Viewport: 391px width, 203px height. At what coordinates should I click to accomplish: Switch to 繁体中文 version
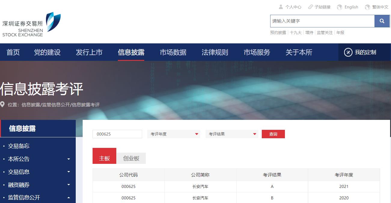(380, 7)
